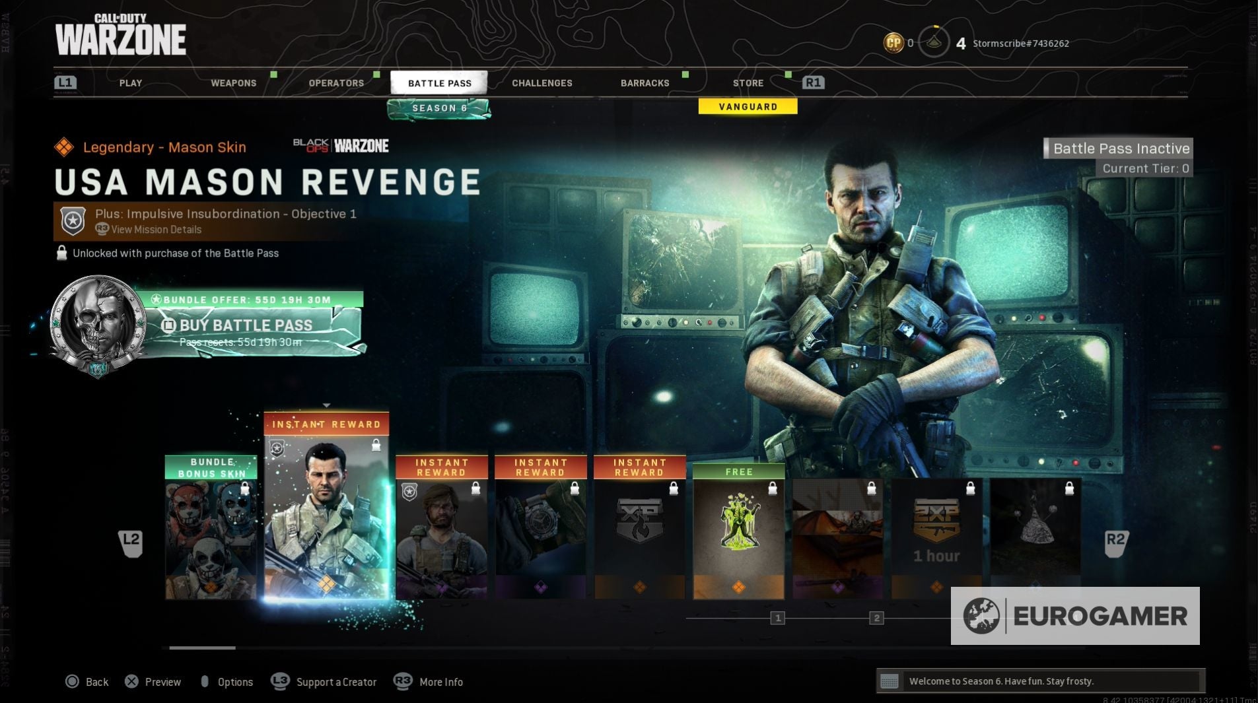1258x703 pixels.
Task: Click the lock icon on Bundle Bonus Skin card
Action: (245, 488)
